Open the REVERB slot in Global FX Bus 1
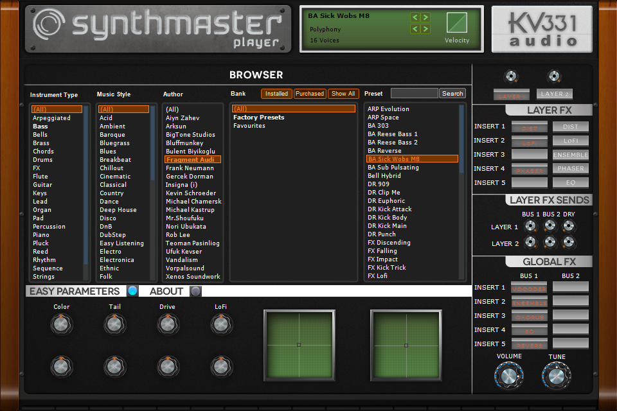This screenshot has height=411, width=617. click(x=529, y=344)
